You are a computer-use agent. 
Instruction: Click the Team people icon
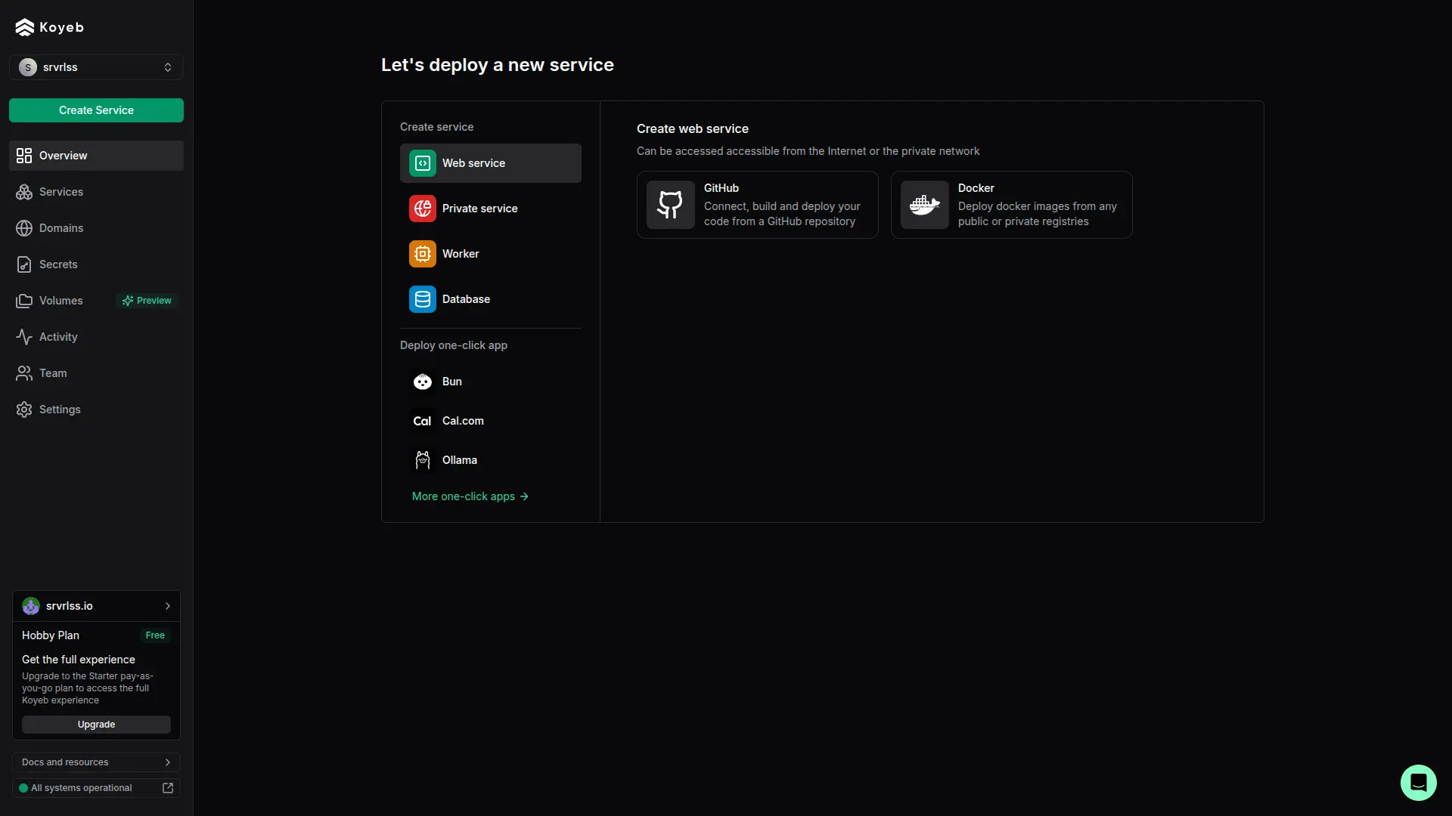[24, 373]
